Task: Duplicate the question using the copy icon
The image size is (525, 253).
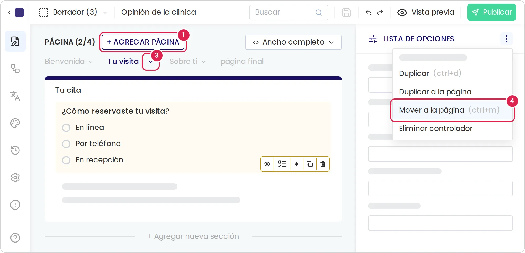Action: 310,164
